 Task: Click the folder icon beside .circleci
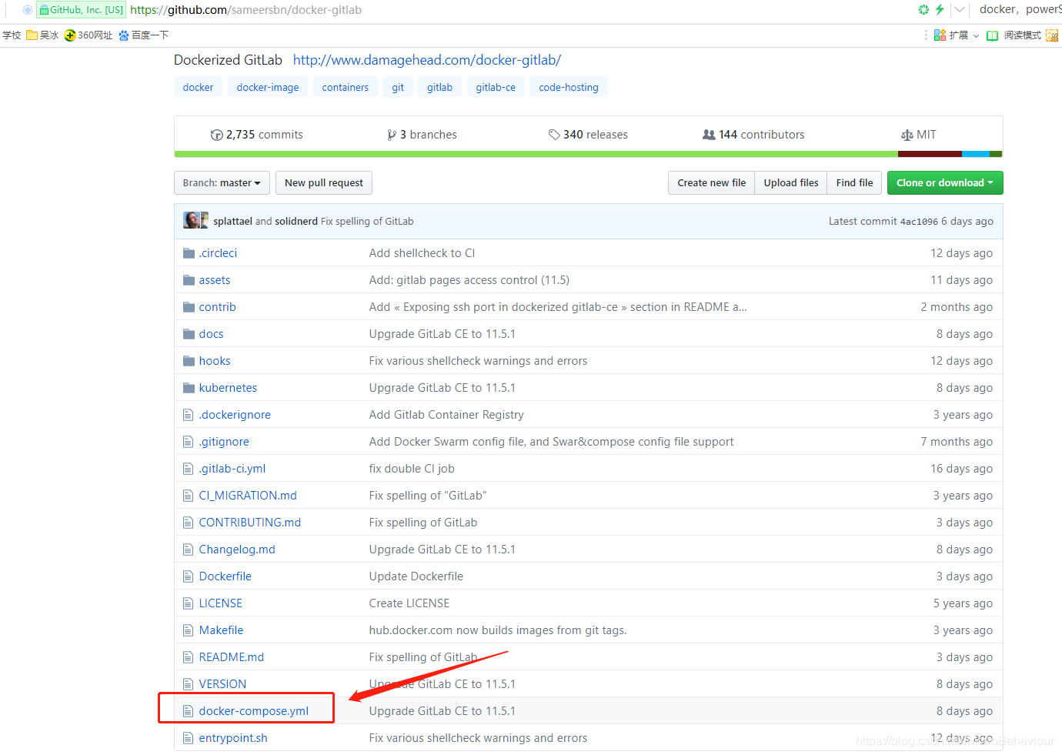189,253
